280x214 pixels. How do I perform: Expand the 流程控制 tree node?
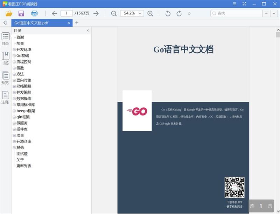click(14, 62)
